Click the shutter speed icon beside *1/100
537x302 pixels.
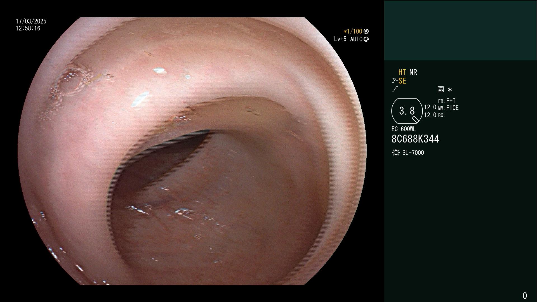click(x=366, y=31)
